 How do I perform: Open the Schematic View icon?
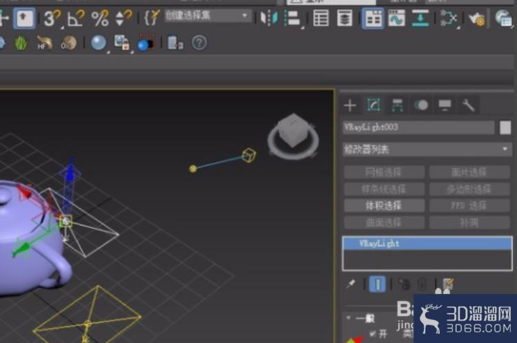[x=449, y=18]
